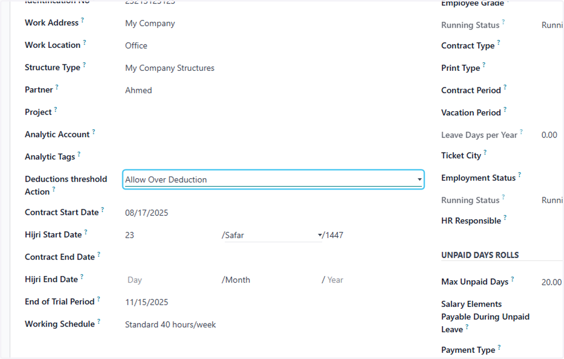
Task: Click the Leave Days per Year value 0.00
Action: point(549,135)
